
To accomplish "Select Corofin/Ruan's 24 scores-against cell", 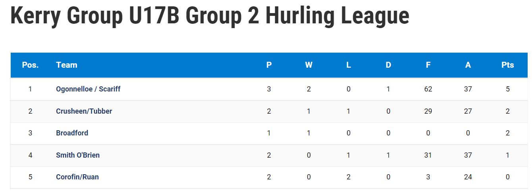I will pos(468,177).
